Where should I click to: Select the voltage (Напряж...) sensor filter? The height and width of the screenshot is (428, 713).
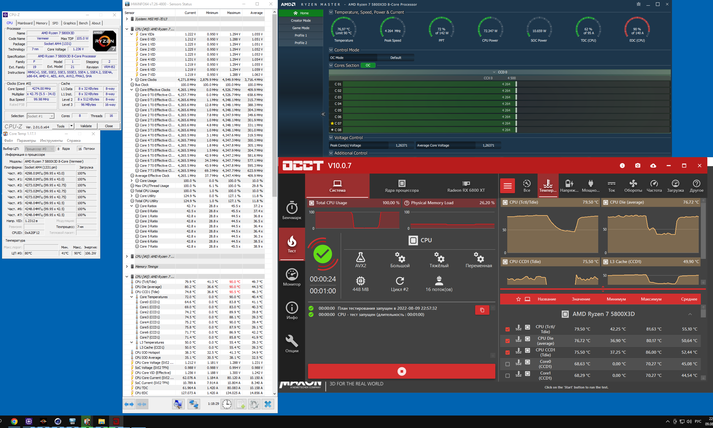click(x=569, y=186)
